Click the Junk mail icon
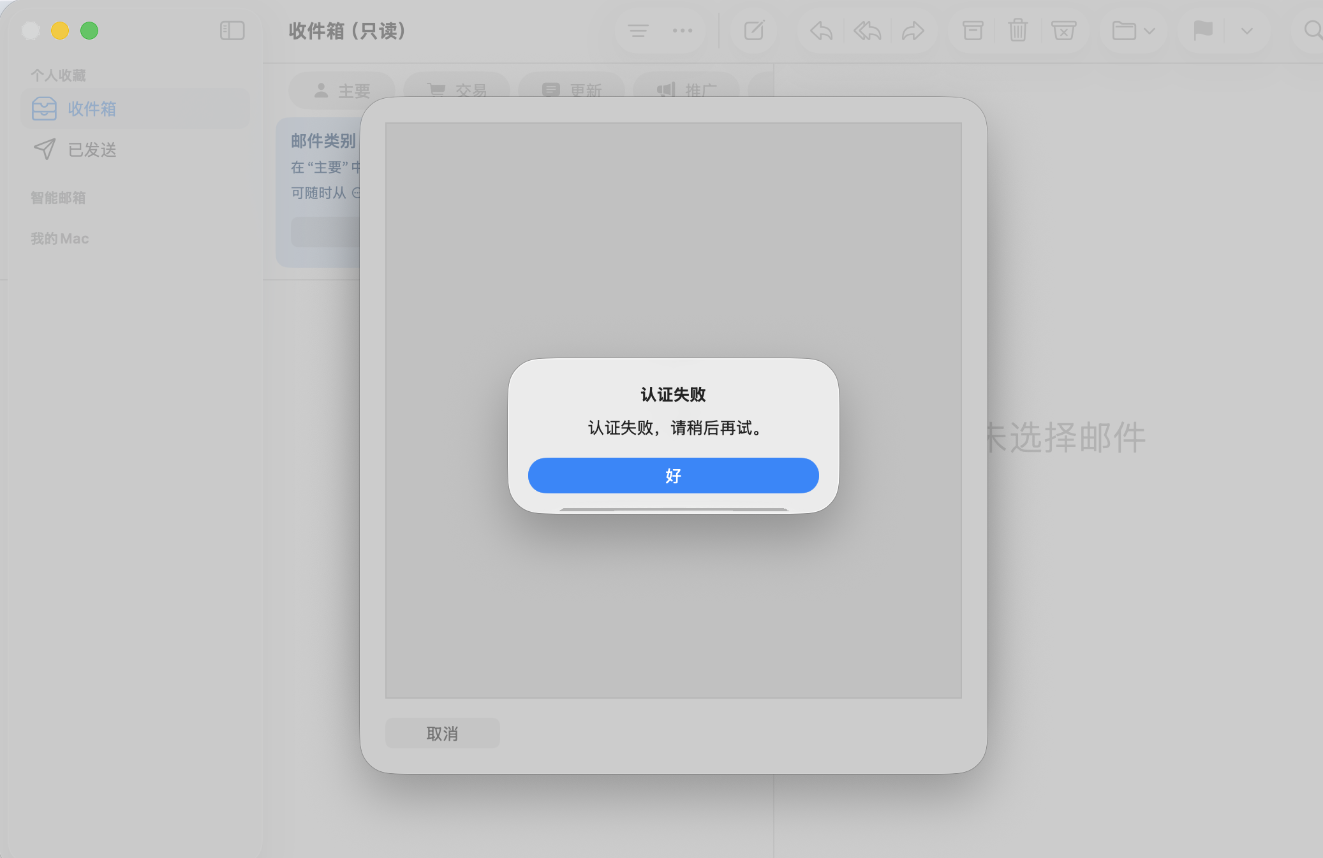Screen dimensions: 1323x858 click(x=1065, y=30)
